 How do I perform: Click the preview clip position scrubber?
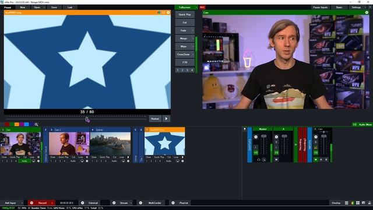[x=87, y=118]
